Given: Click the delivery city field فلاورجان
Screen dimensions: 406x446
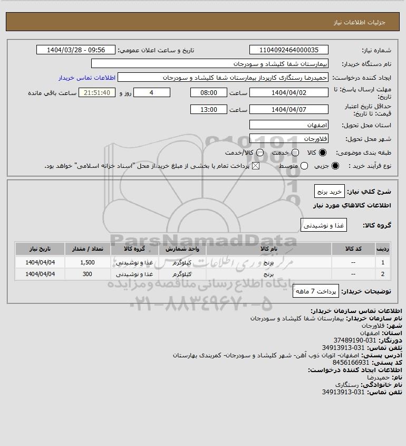Looking at the screenshot, I should click(x=288, y=138).
